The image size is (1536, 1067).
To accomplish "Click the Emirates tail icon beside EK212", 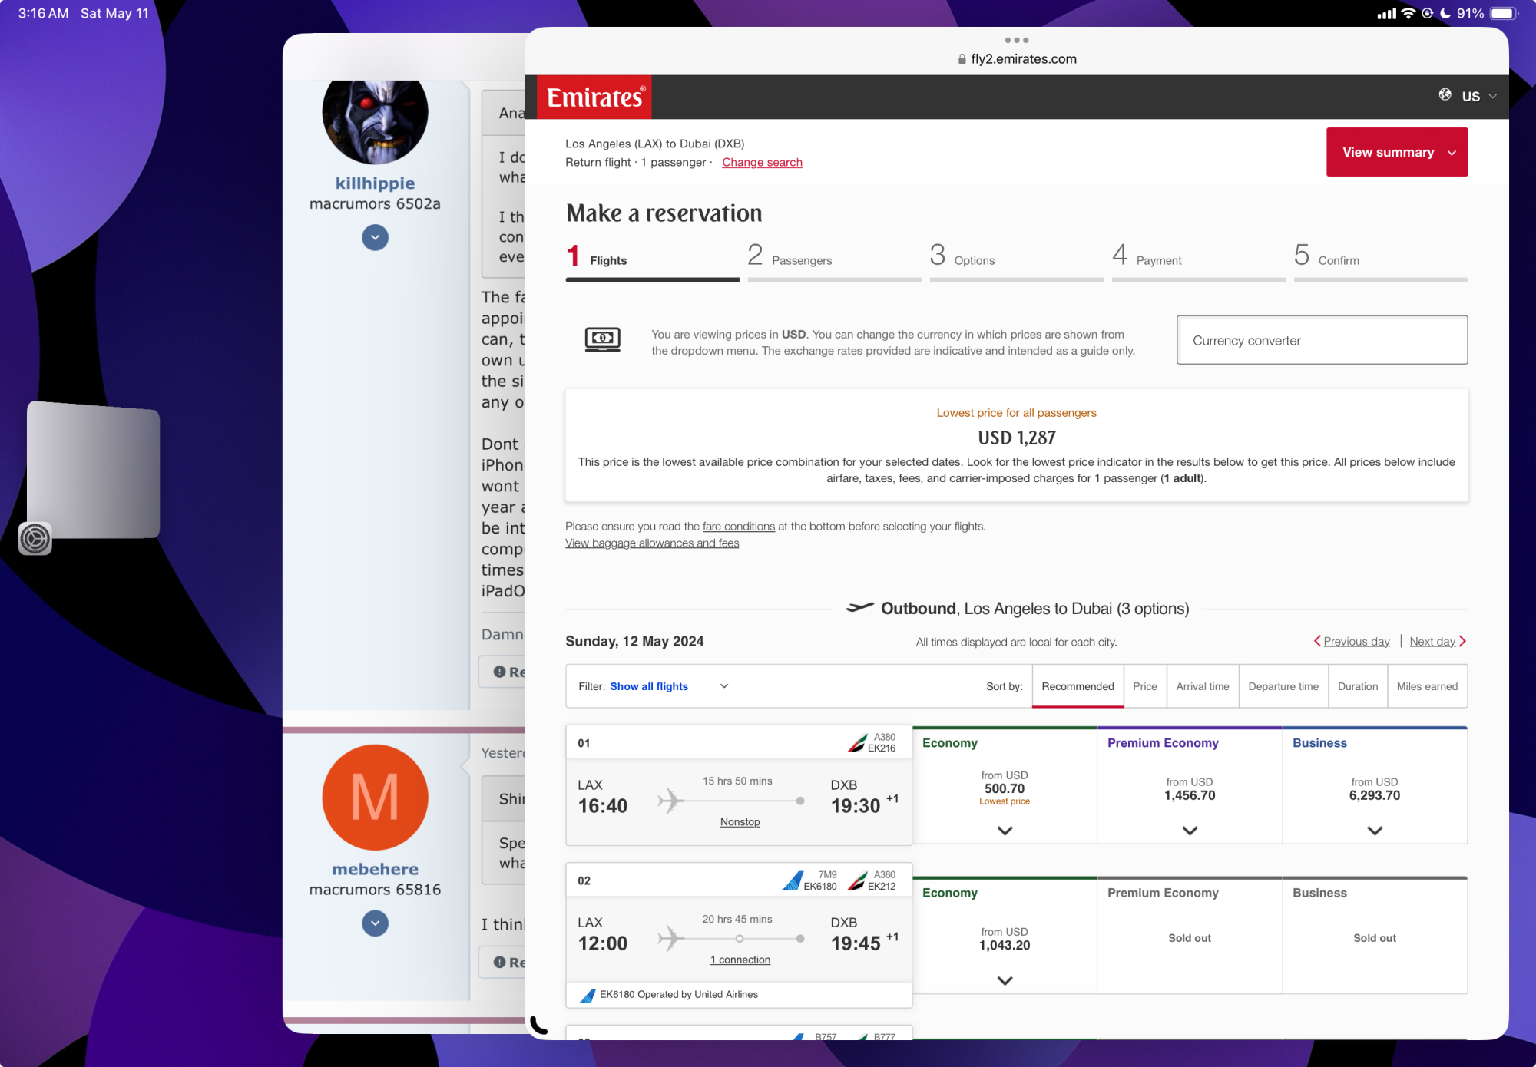I will (x=856, y=880).
